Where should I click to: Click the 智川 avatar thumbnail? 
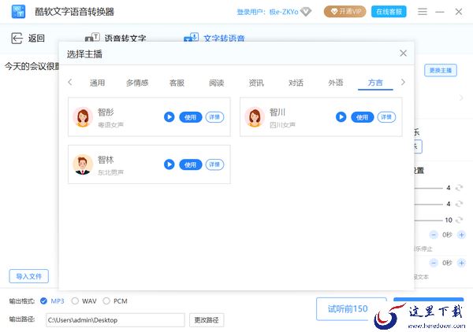pyautogui.click(x=255, y=116)
